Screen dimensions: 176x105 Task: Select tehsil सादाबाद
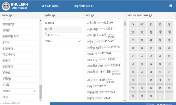click(x=63, y=23)
